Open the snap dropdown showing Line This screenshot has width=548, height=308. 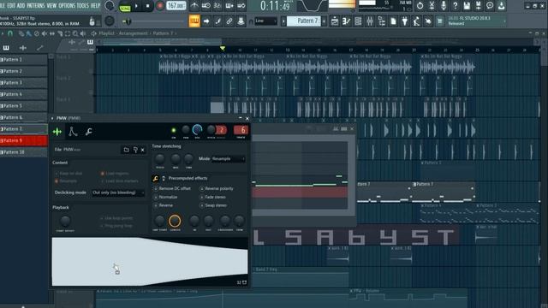pos(265,21)
